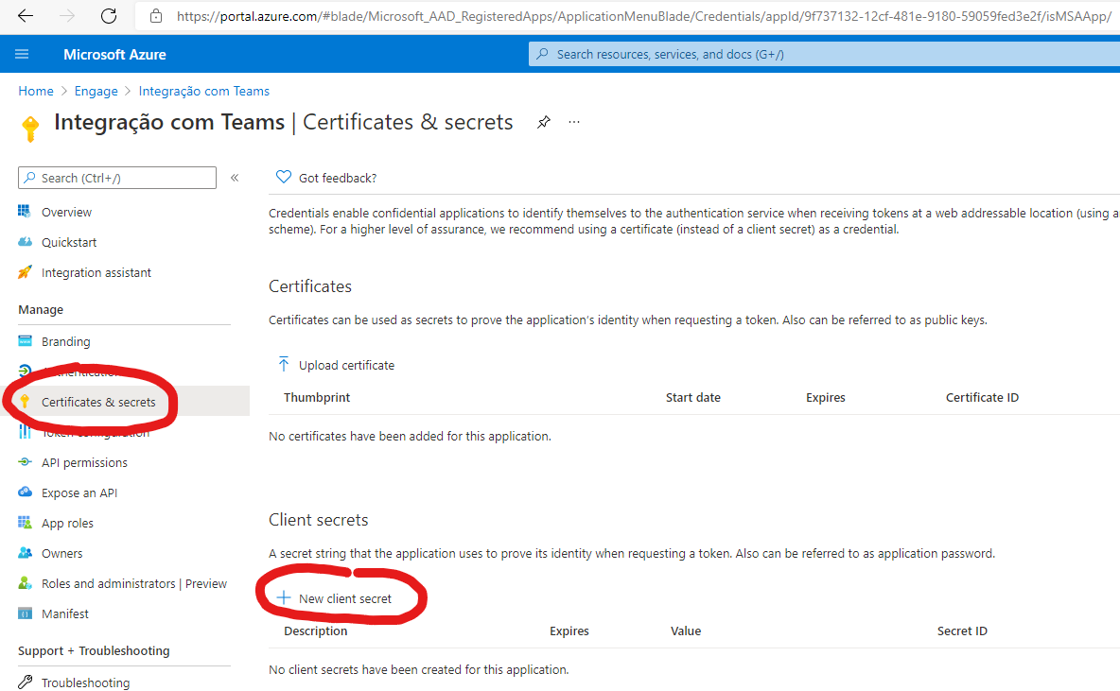Open Branding in sidebar
Screen dimensions: 1120x691
pos(65,341)
